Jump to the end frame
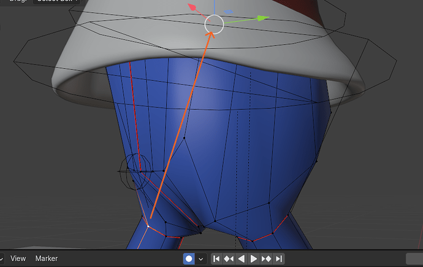 tap(279, 259)
